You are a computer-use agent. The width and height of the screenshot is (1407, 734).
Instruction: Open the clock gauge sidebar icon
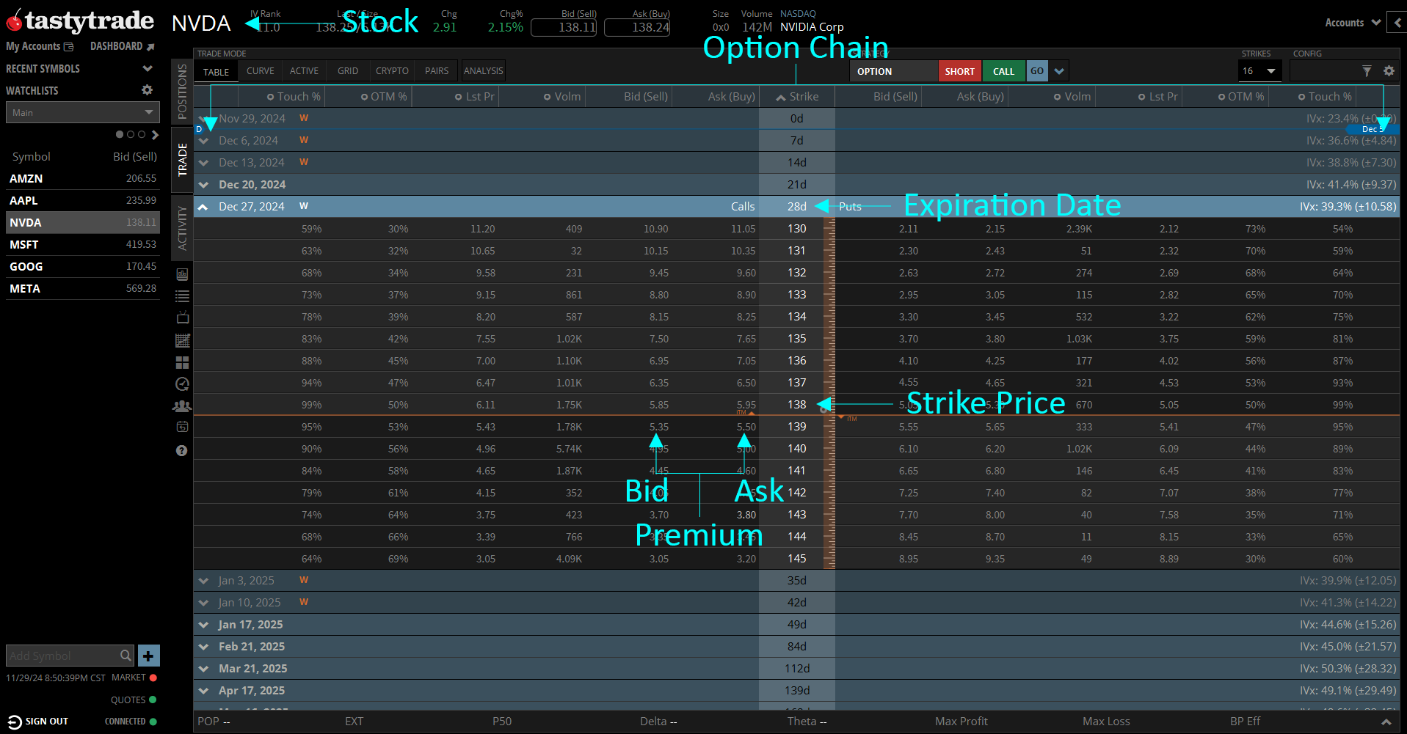pyautogui.click(x=182, y=383)
